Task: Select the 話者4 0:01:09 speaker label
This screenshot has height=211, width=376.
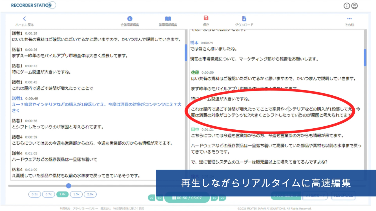Action: [17, 170]
